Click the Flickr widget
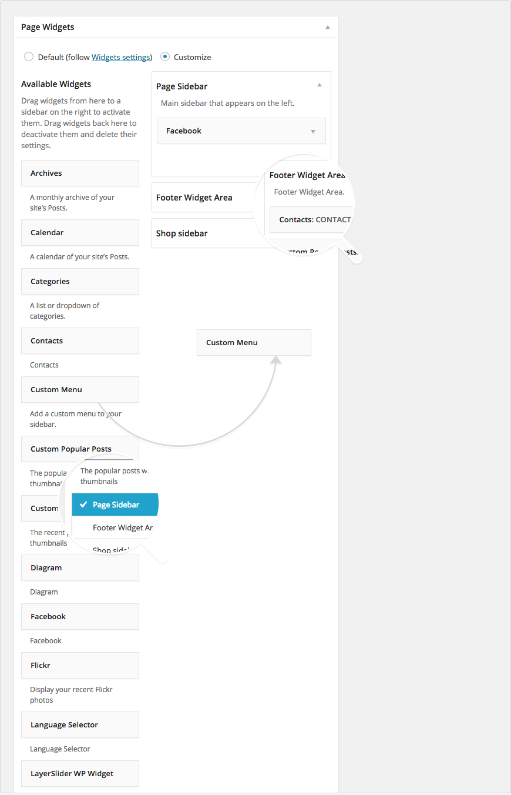This screenshot has height=795, width=511. [80, 666]
